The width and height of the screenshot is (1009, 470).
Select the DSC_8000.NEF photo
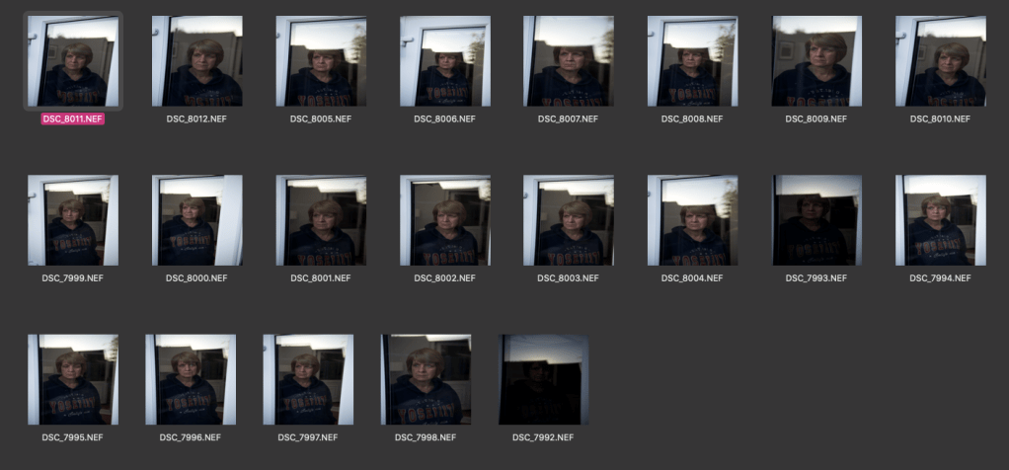click(x=196, y=220)
